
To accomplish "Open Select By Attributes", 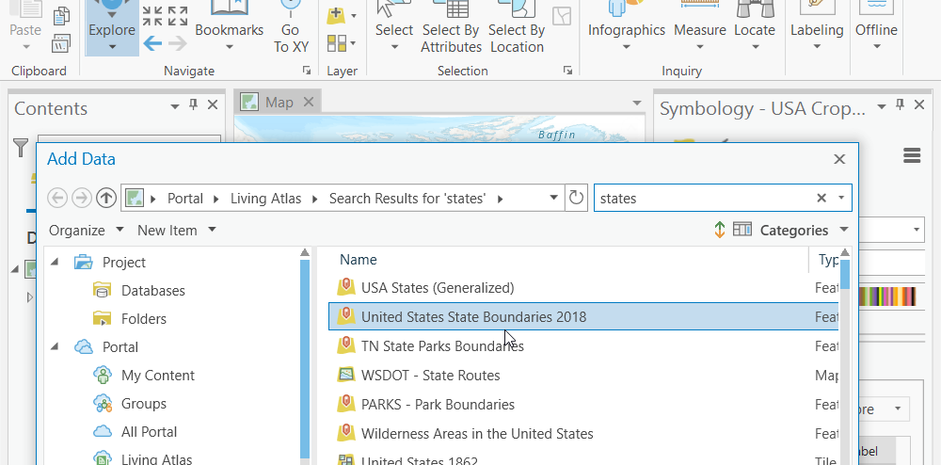I will [451, 27].
